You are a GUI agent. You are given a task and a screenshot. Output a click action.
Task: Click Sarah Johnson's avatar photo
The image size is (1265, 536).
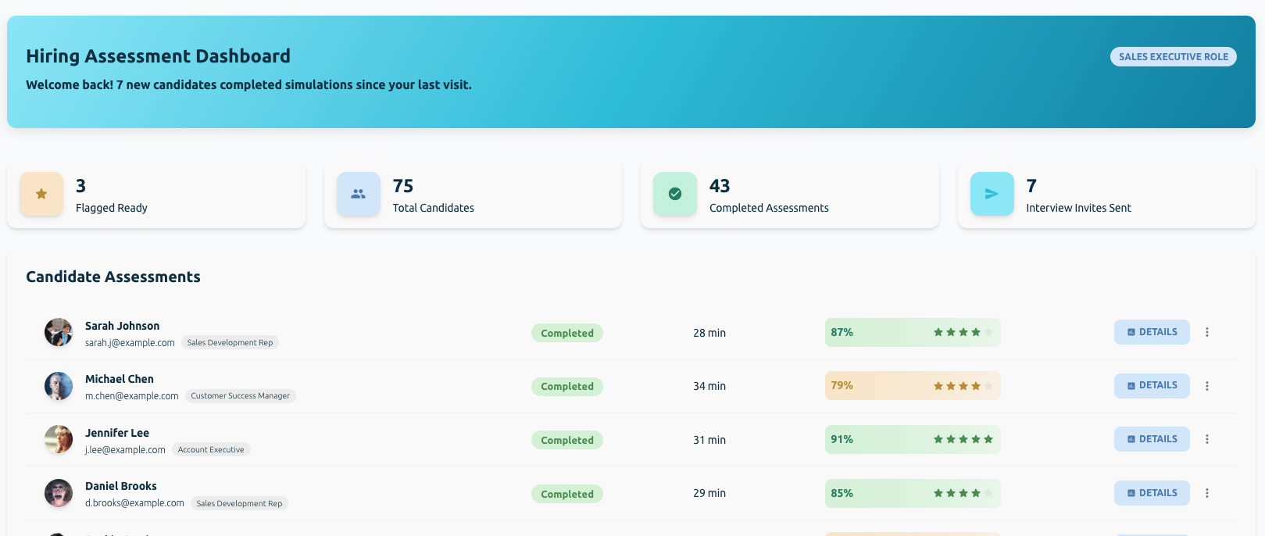(59, 332)
